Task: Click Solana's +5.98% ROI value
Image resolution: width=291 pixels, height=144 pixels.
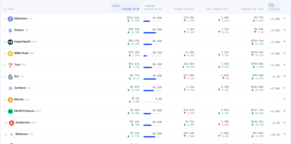Action: pos(275,30)
